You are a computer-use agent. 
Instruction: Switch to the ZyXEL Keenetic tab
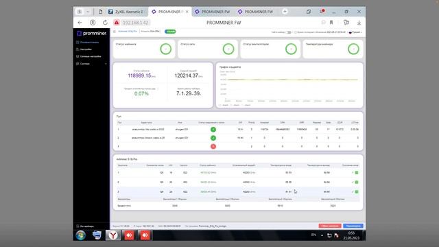click(x=126, y=12)
